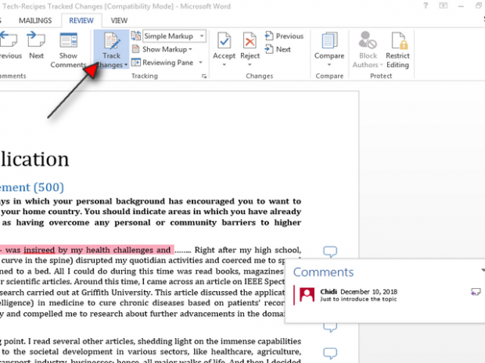Screen dimensions: 485x363
Task: Click the Comments popup heading
Action: point(323,272)
